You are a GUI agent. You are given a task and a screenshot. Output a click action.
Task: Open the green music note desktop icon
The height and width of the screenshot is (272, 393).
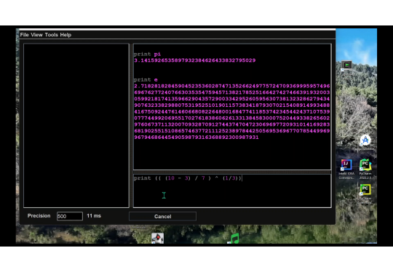[234, 239]
